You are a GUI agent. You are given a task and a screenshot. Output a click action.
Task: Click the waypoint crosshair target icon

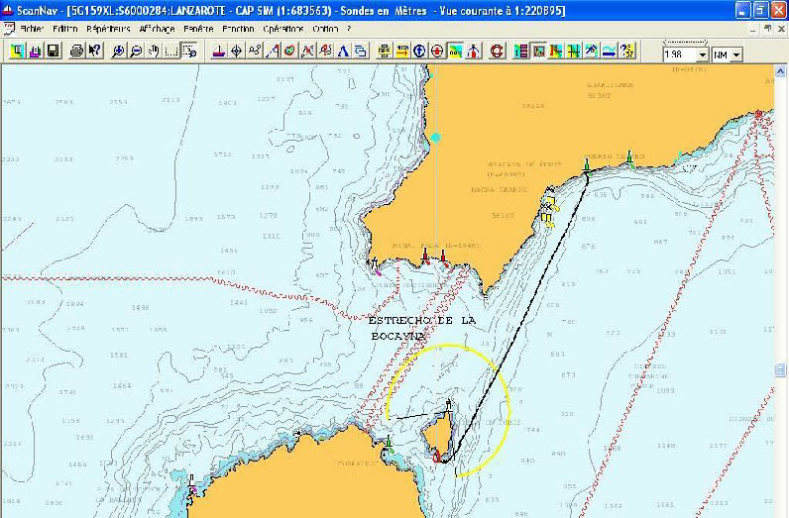point(237,51)
